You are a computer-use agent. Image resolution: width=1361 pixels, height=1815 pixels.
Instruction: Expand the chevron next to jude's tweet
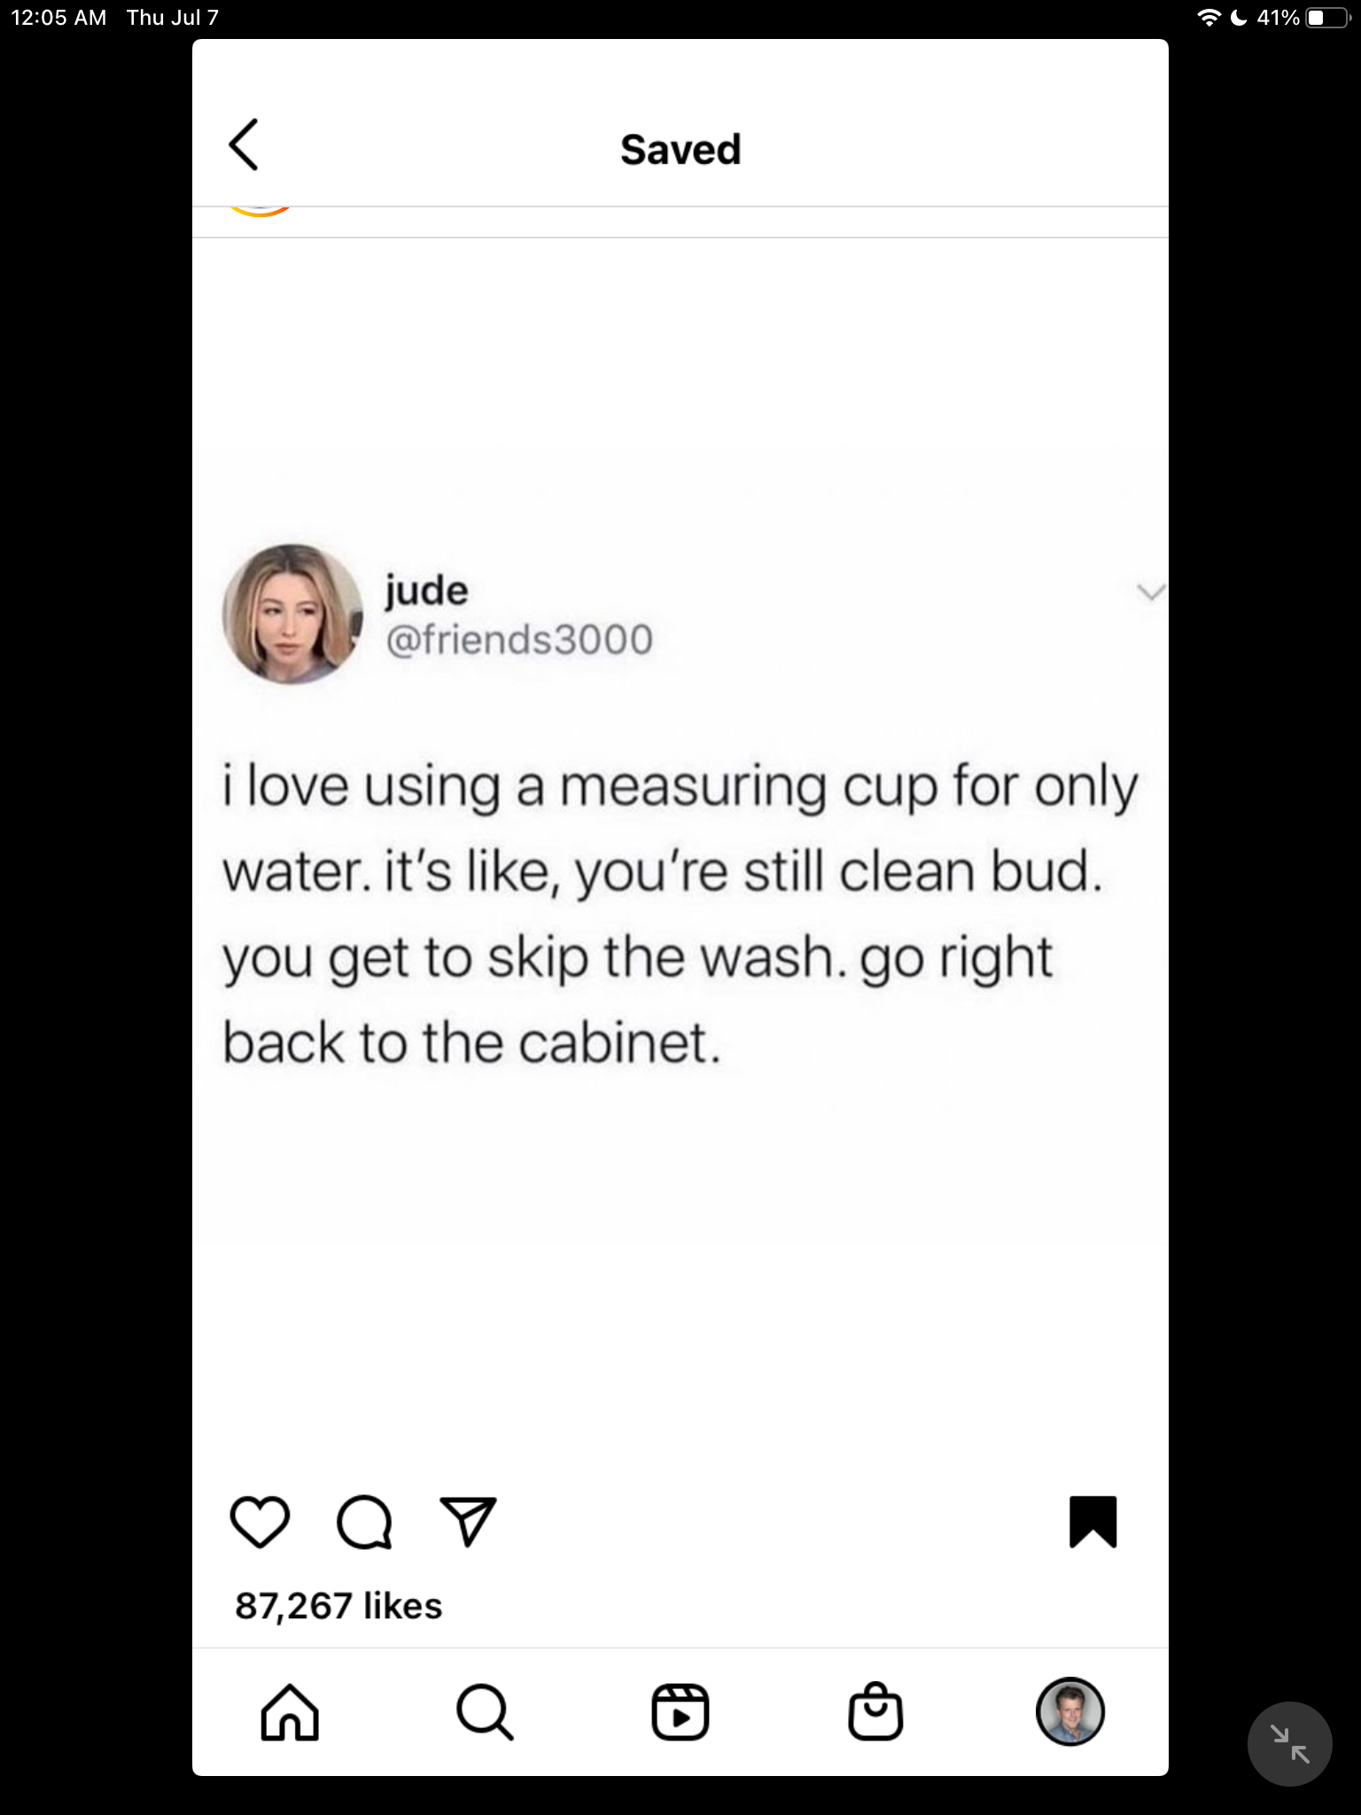pos(1151,591)
